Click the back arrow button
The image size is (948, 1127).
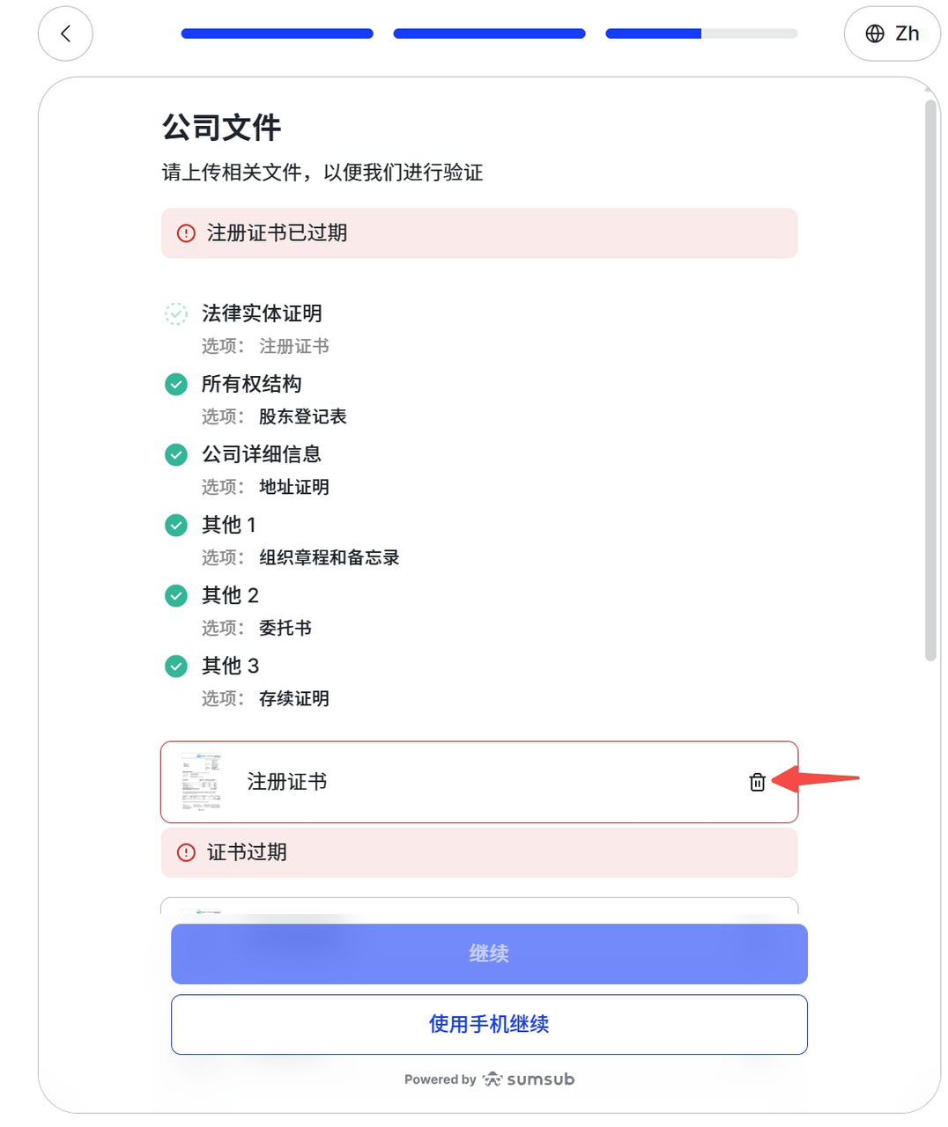point(65,33)
